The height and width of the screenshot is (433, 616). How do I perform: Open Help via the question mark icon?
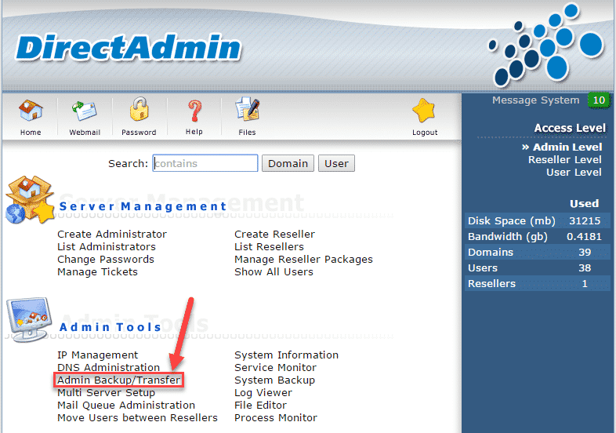tap(194, 111)
